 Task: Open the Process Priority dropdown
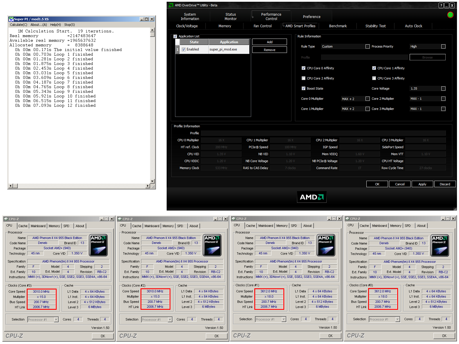coord(443,46)
